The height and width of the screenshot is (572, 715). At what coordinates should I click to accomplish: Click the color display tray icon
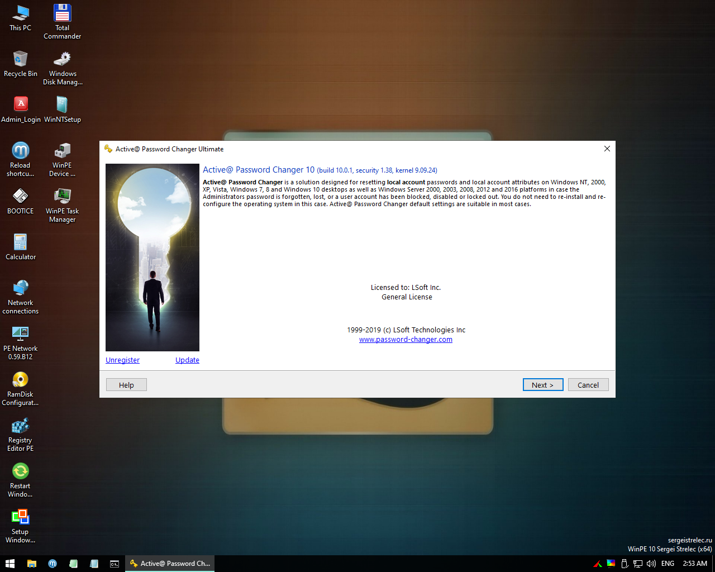tap(611, 564)
